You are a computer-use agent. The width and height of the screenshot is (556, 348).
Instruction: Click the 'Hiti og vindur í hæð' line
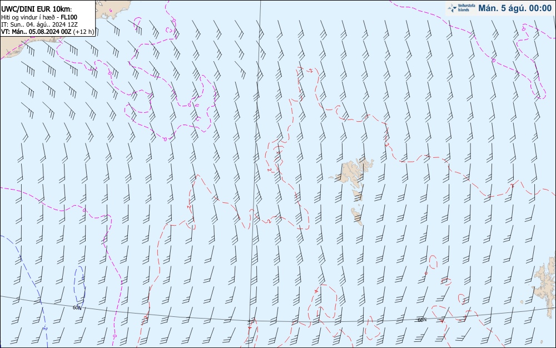pyautogui.click(x=28, y=17)
